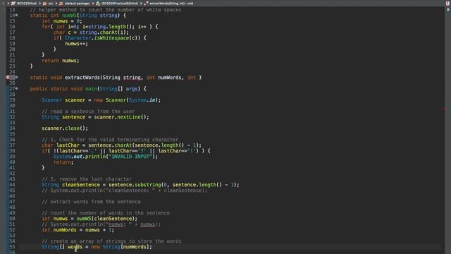The height and width of the screenshot is (254, 451).
Task: Click 'string.length()' in the for loop
Action: click(111, 27)
